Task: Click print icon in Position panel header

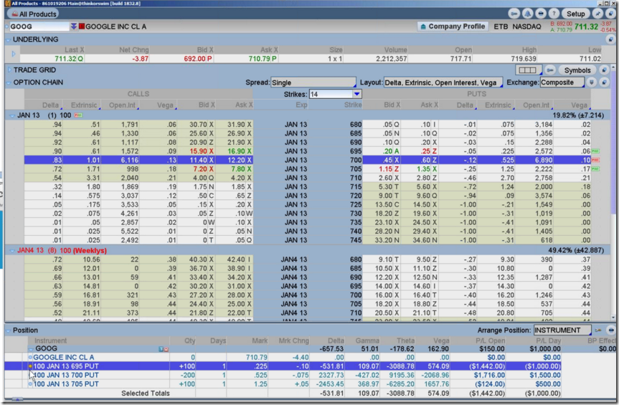Action: (610, 330)
